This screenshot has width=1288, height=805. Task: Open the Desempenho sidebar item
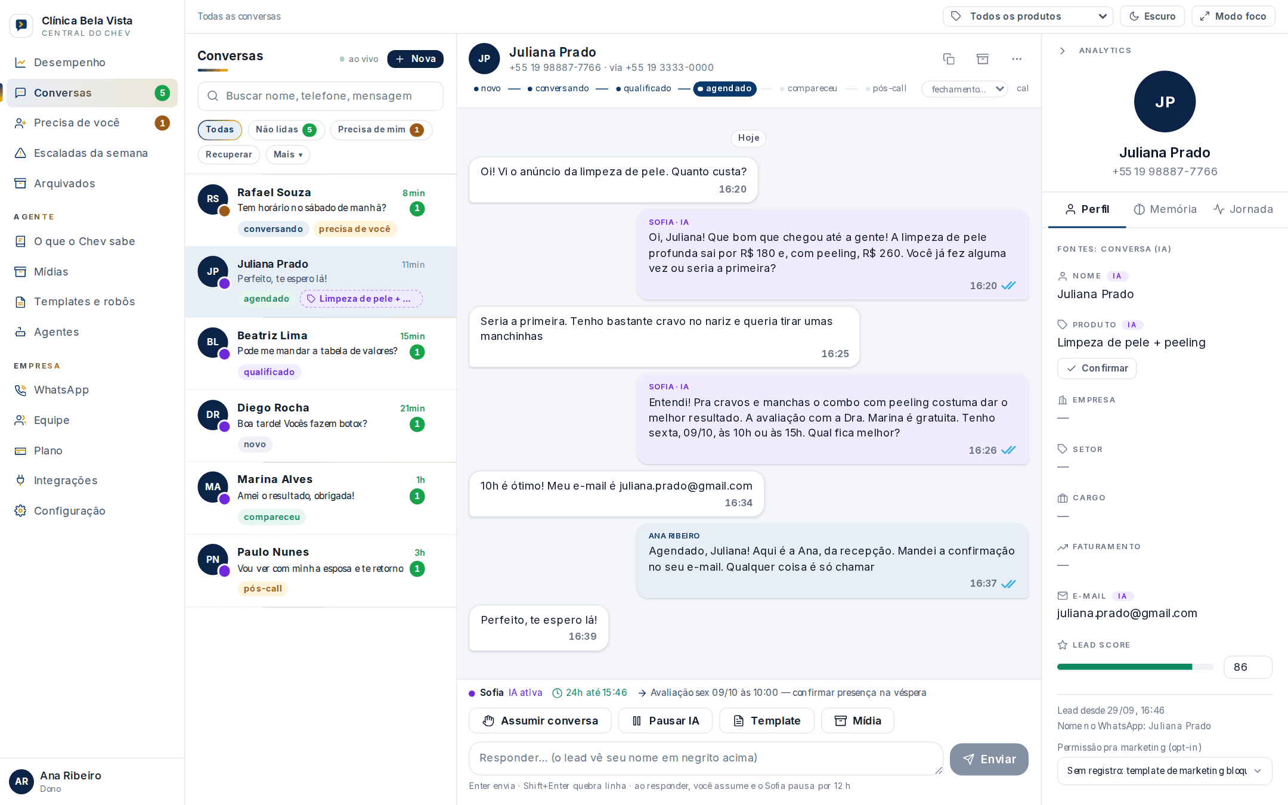click(x=92, y=63)
